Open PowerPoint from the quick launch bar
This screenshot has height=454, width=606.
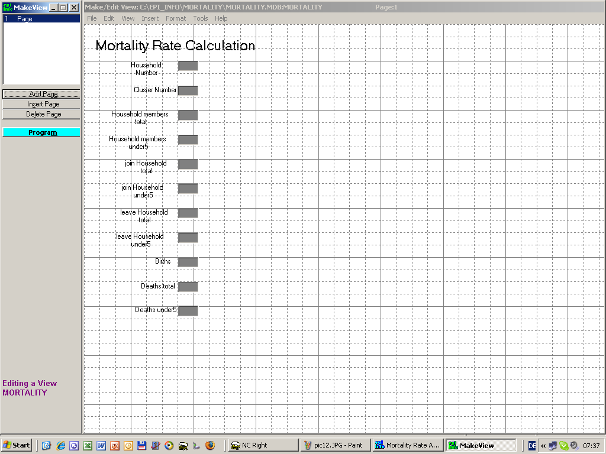pyautogui.click(x=115, y=446)
